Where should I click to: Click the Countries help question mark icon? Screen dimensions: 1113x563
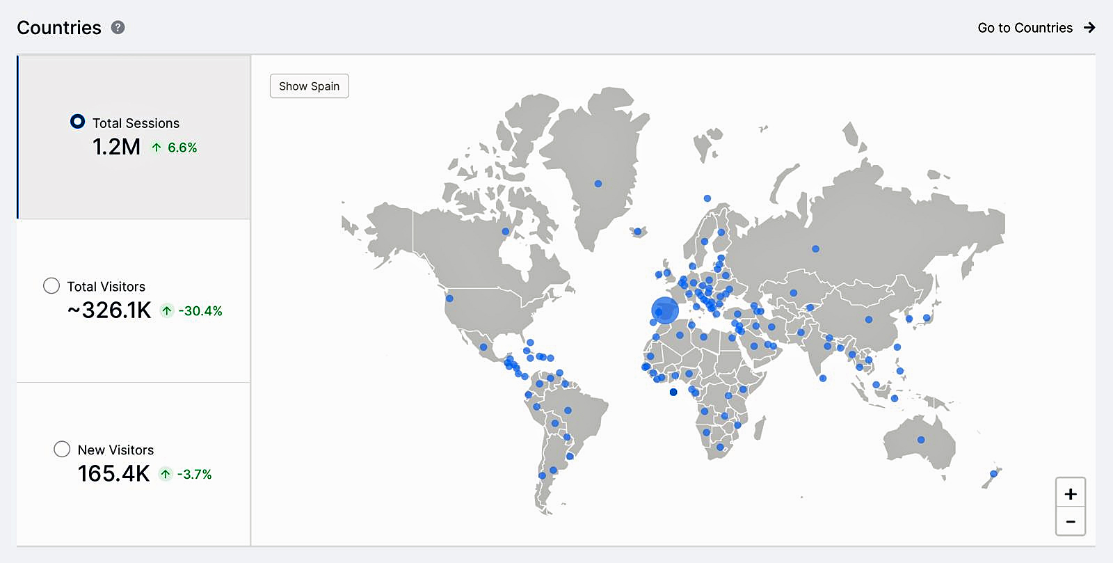pyautogui.click(x=118, y=27)
